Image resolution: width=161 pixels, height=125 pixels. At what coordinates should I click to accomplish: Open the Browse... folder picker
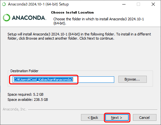[x=133, y=79]
